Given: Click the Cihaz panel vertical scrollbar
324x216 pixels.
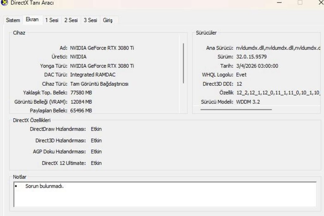Looking at the screenshot, I should coord(183,63).
